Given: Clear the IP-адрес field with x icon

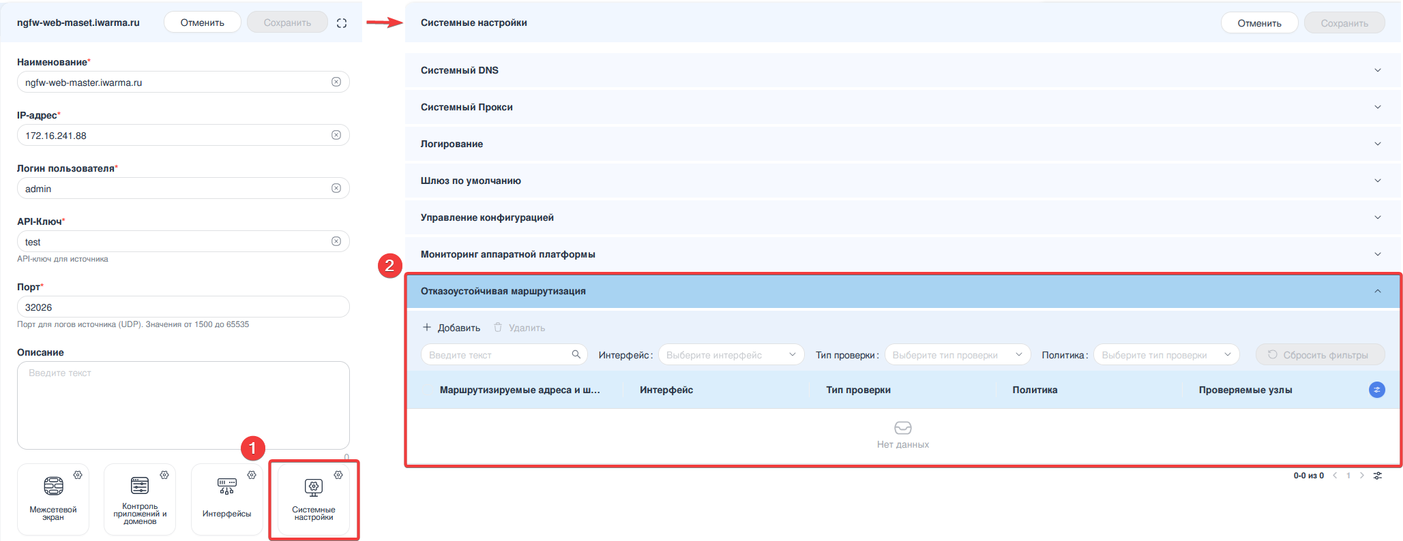Looking at the screenshot, I should pyautogui.click(x=336, y=135).
